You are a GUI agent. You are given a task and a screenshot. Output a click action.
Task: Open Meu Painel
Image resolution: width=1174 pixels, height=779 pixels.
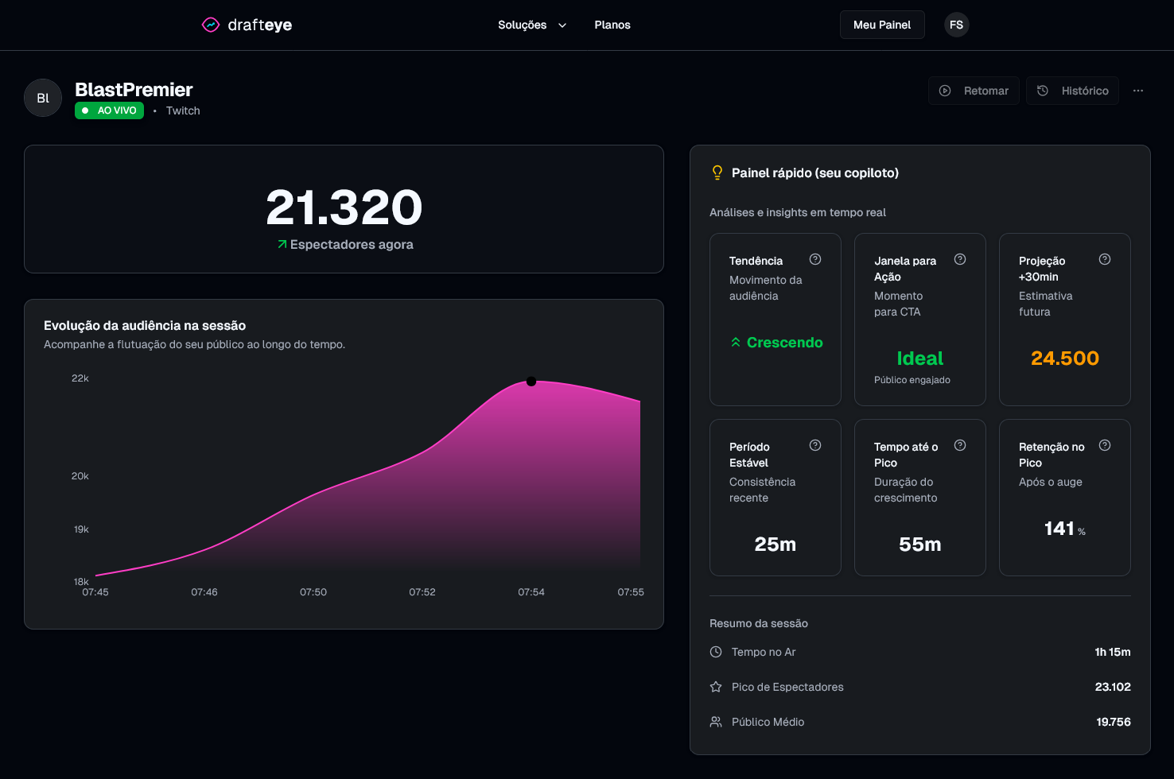pyautogui.click(x=882, y=25)
